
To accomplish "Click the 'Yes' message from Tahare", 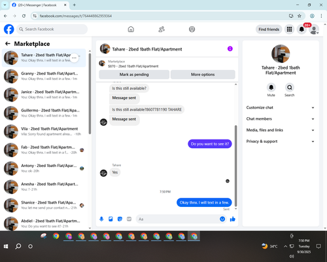I will pos(115,172).
